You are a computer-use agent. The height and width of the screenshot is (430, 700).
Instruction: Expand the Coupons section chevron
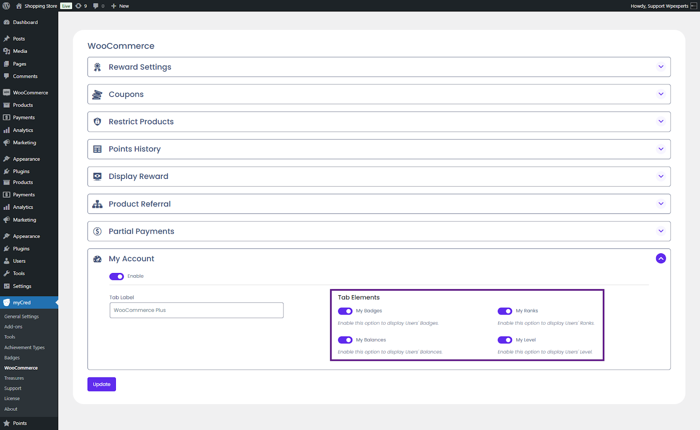(661, 94)
